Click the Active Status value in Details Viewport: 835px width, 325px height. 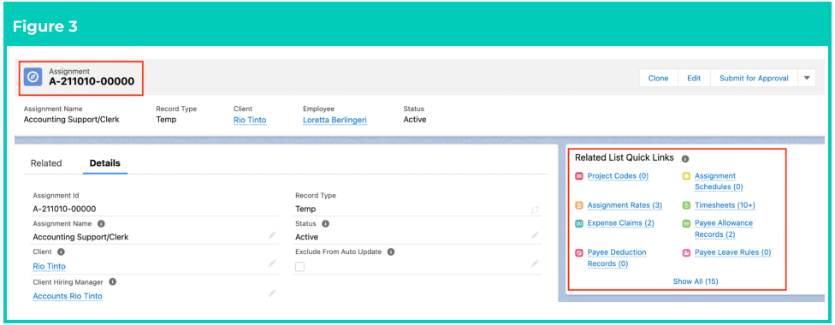pyautogui.click(x=307, y=237)
